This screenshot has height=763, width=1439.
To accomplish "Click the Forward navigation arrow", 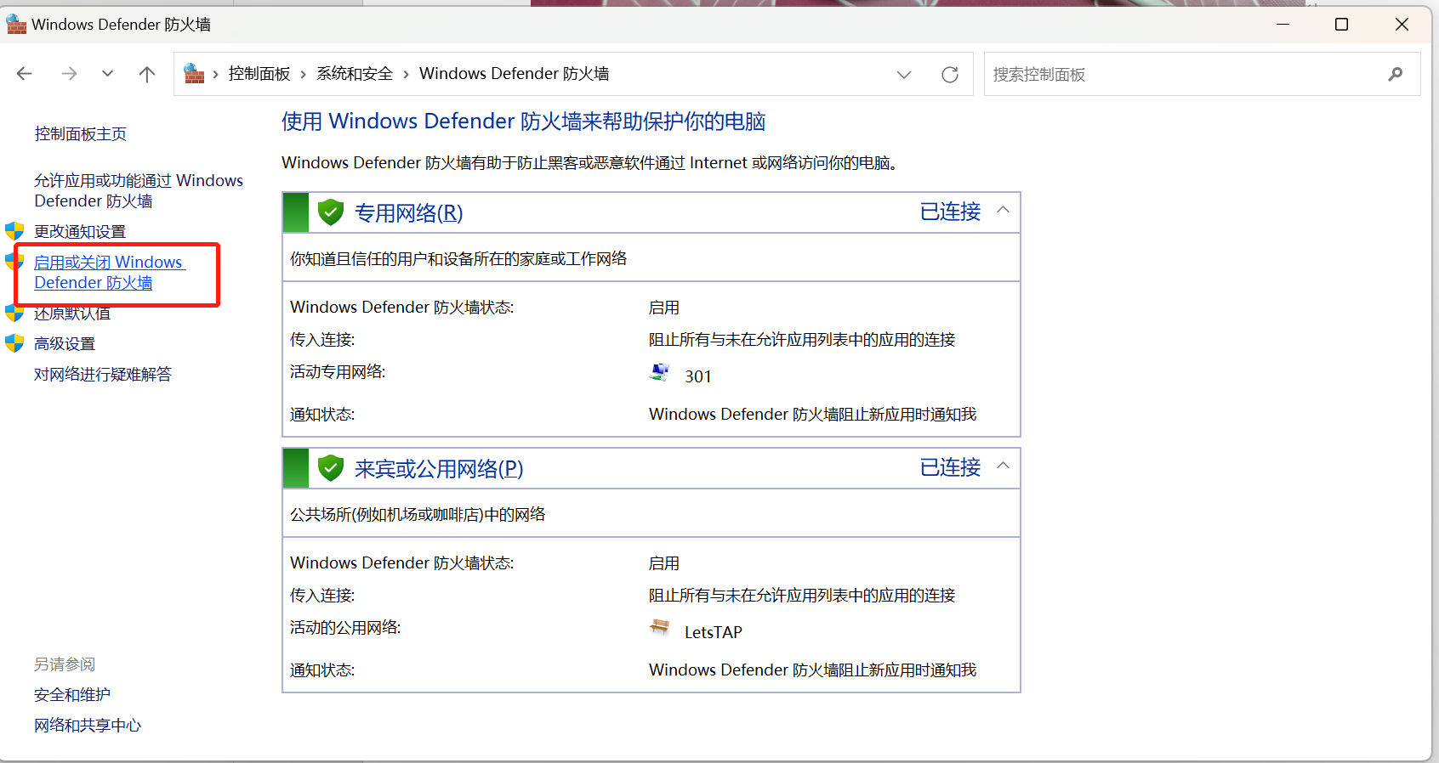I will [x=69, y=74].
